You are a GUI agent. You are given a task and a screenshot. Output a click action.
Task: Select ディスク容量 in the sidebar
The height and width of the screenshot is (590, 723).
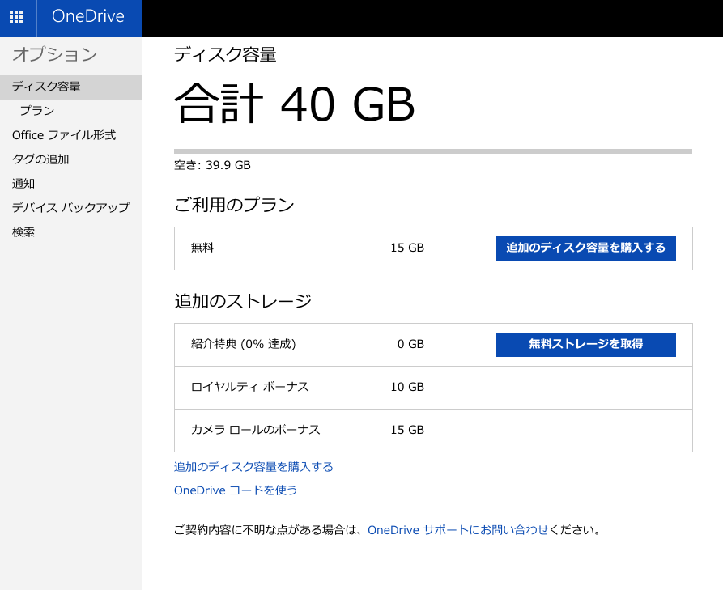click(70, 87)
